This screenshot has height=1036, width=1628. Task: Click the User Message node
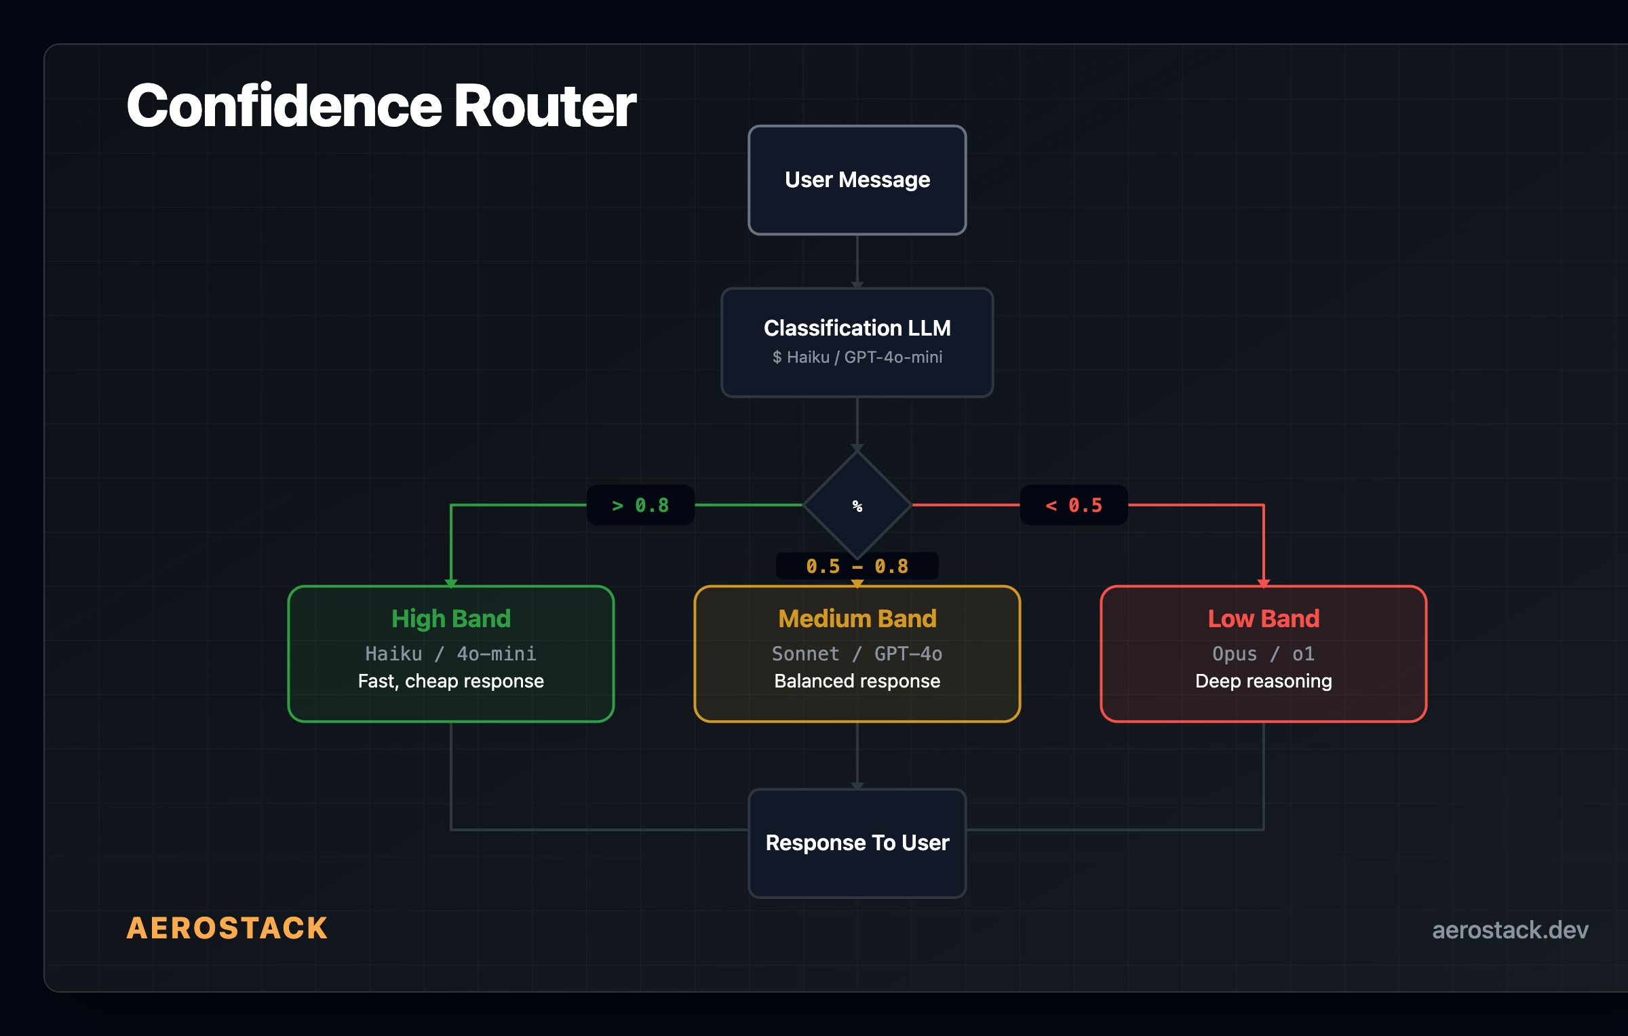[856, 180]
